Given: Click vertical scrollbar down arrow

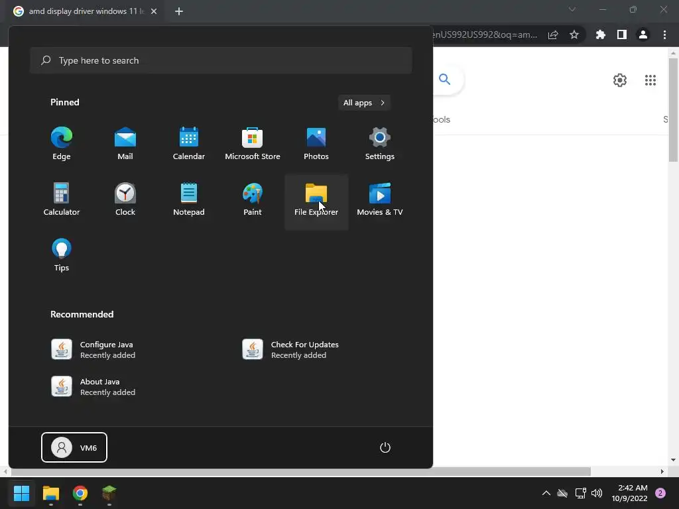Looking at the screenshot, I should tap(673, 460).
